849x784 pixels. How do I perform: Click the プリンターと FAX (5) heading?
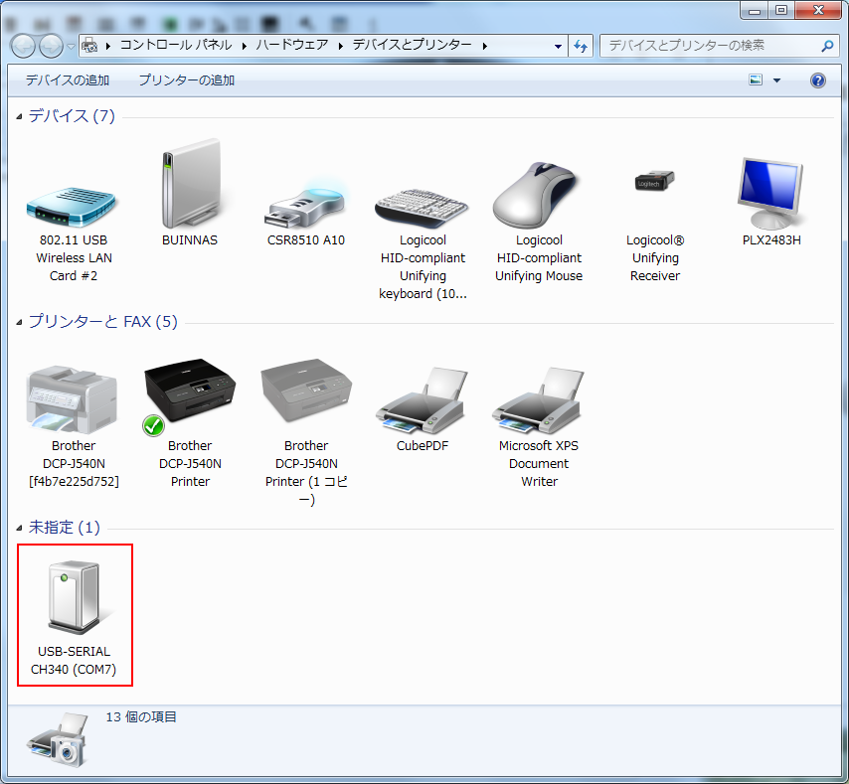tap(102, 321)
